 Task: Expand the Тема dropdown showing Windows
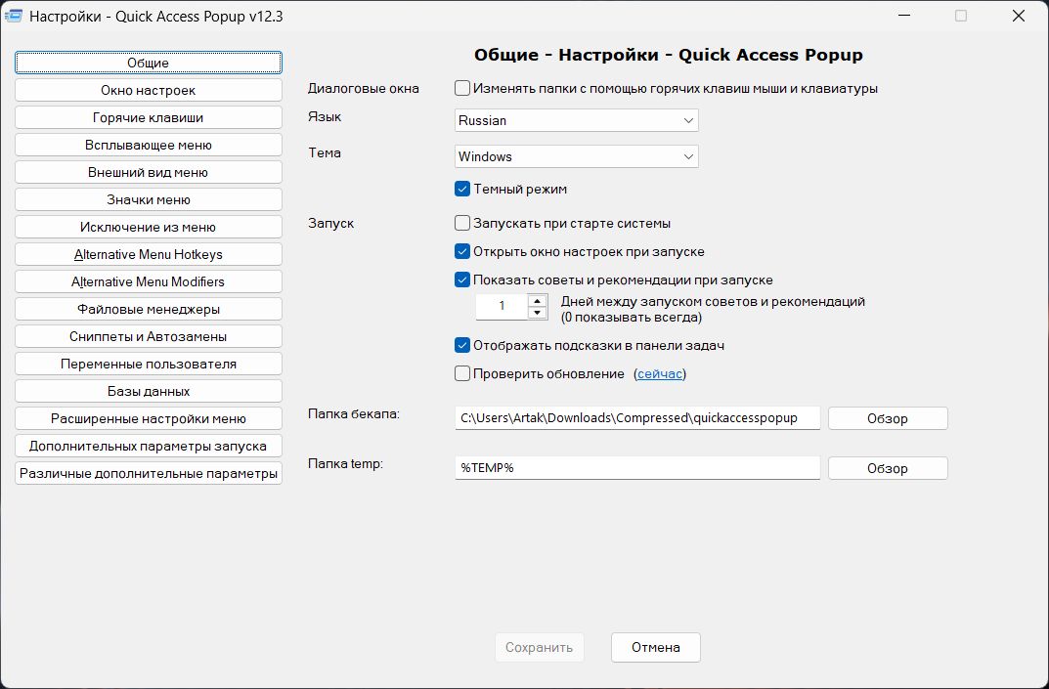click(x=576, y=156)
